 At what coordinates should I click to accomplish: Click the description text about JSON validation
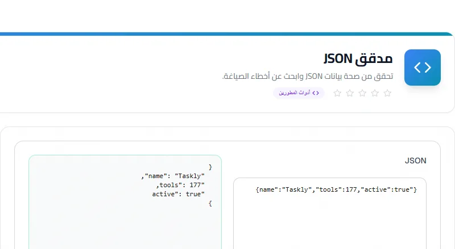coord(308,77)
